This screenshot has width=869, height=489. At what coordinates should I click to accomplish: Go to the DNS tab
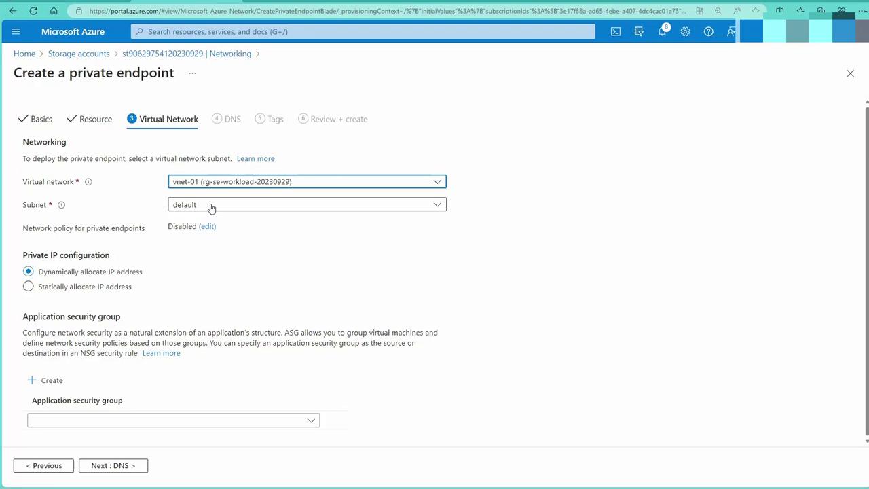[227, 119]
